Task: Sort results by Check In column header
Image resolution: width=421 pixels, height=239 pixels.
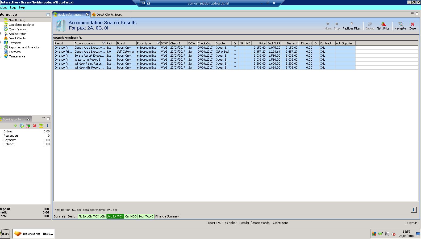Action: pyautogui.click(x=178, y=43)
